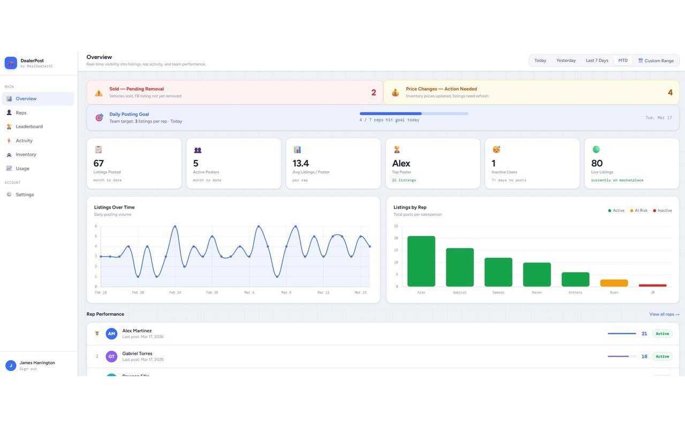Open the Activity section
Screen dimensions: 685x428
tap(38, 141)
